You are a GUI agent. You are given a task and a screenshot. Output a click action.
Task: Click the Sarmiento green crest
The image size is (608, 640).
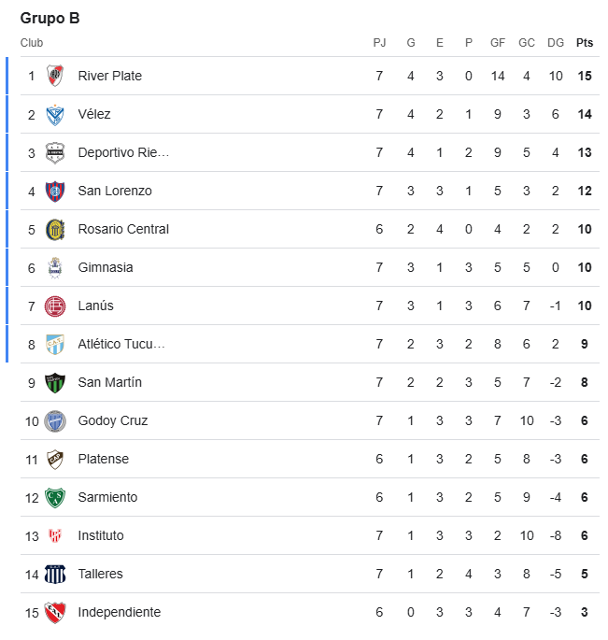55,498
